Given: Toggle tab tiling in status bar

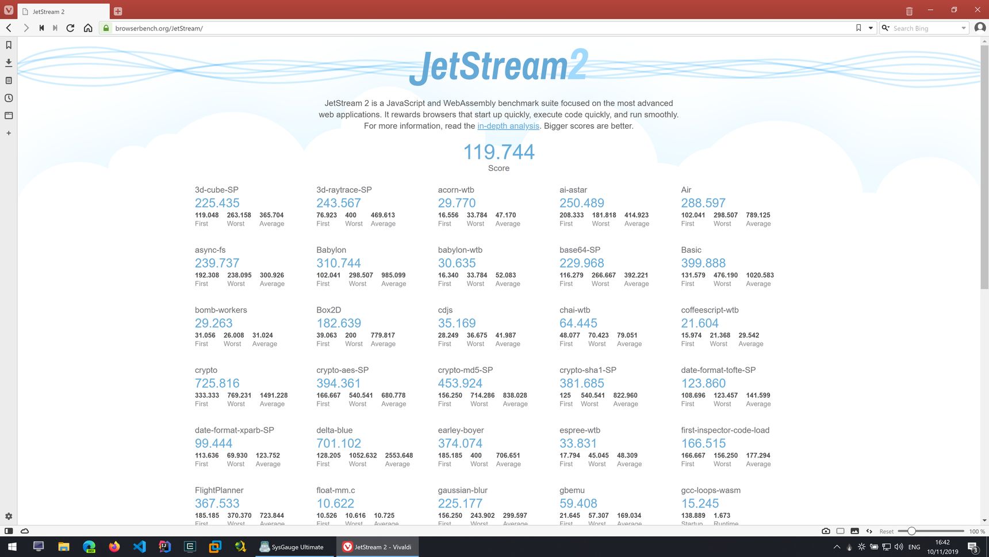Looking at the screenshot, I should pos(840,531).
